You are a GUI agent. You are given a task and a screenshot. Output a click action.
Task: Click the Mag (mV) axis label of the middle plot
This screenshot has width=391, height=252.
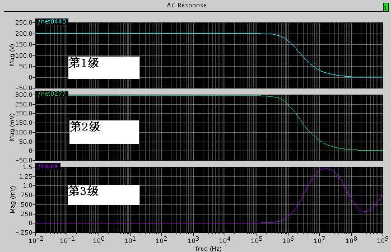(x=12, y=127)
